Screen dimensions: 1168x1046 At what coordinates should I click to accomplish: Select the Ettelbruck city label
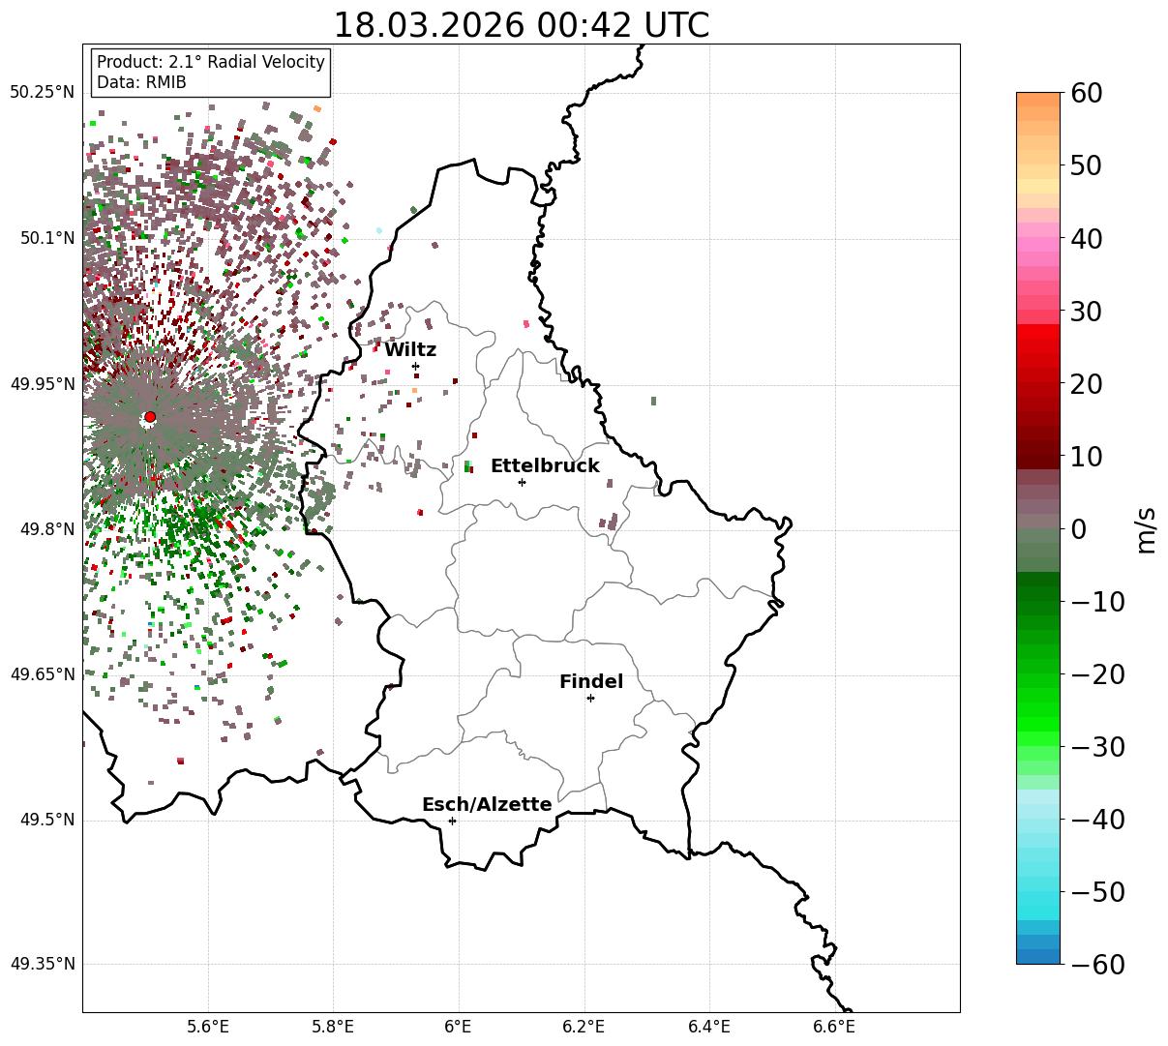pyautogui.click(x=545, y=466)
